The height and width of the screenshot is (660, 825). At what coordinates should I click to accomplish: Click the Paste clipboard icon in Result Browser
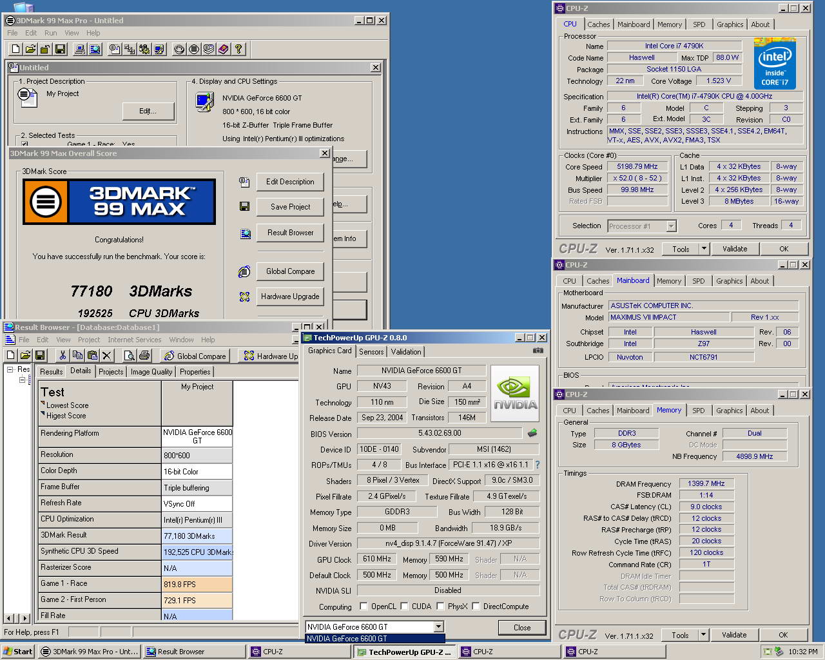tap(92, 355)
